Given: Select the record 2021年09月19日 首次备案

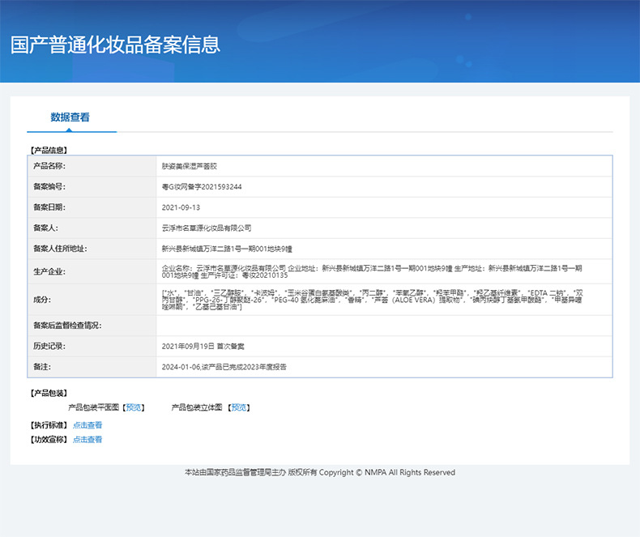Looking at the screenshot, I should [203, 346].
